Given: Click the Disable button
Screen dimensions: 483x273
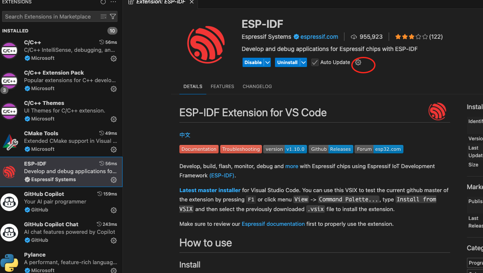Looking at the screenshot, I should point(253,62).
